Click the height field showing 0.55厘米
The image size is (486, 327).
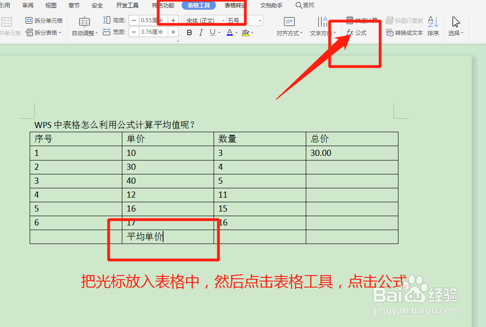pyautogui.click(x=153, y=20)
